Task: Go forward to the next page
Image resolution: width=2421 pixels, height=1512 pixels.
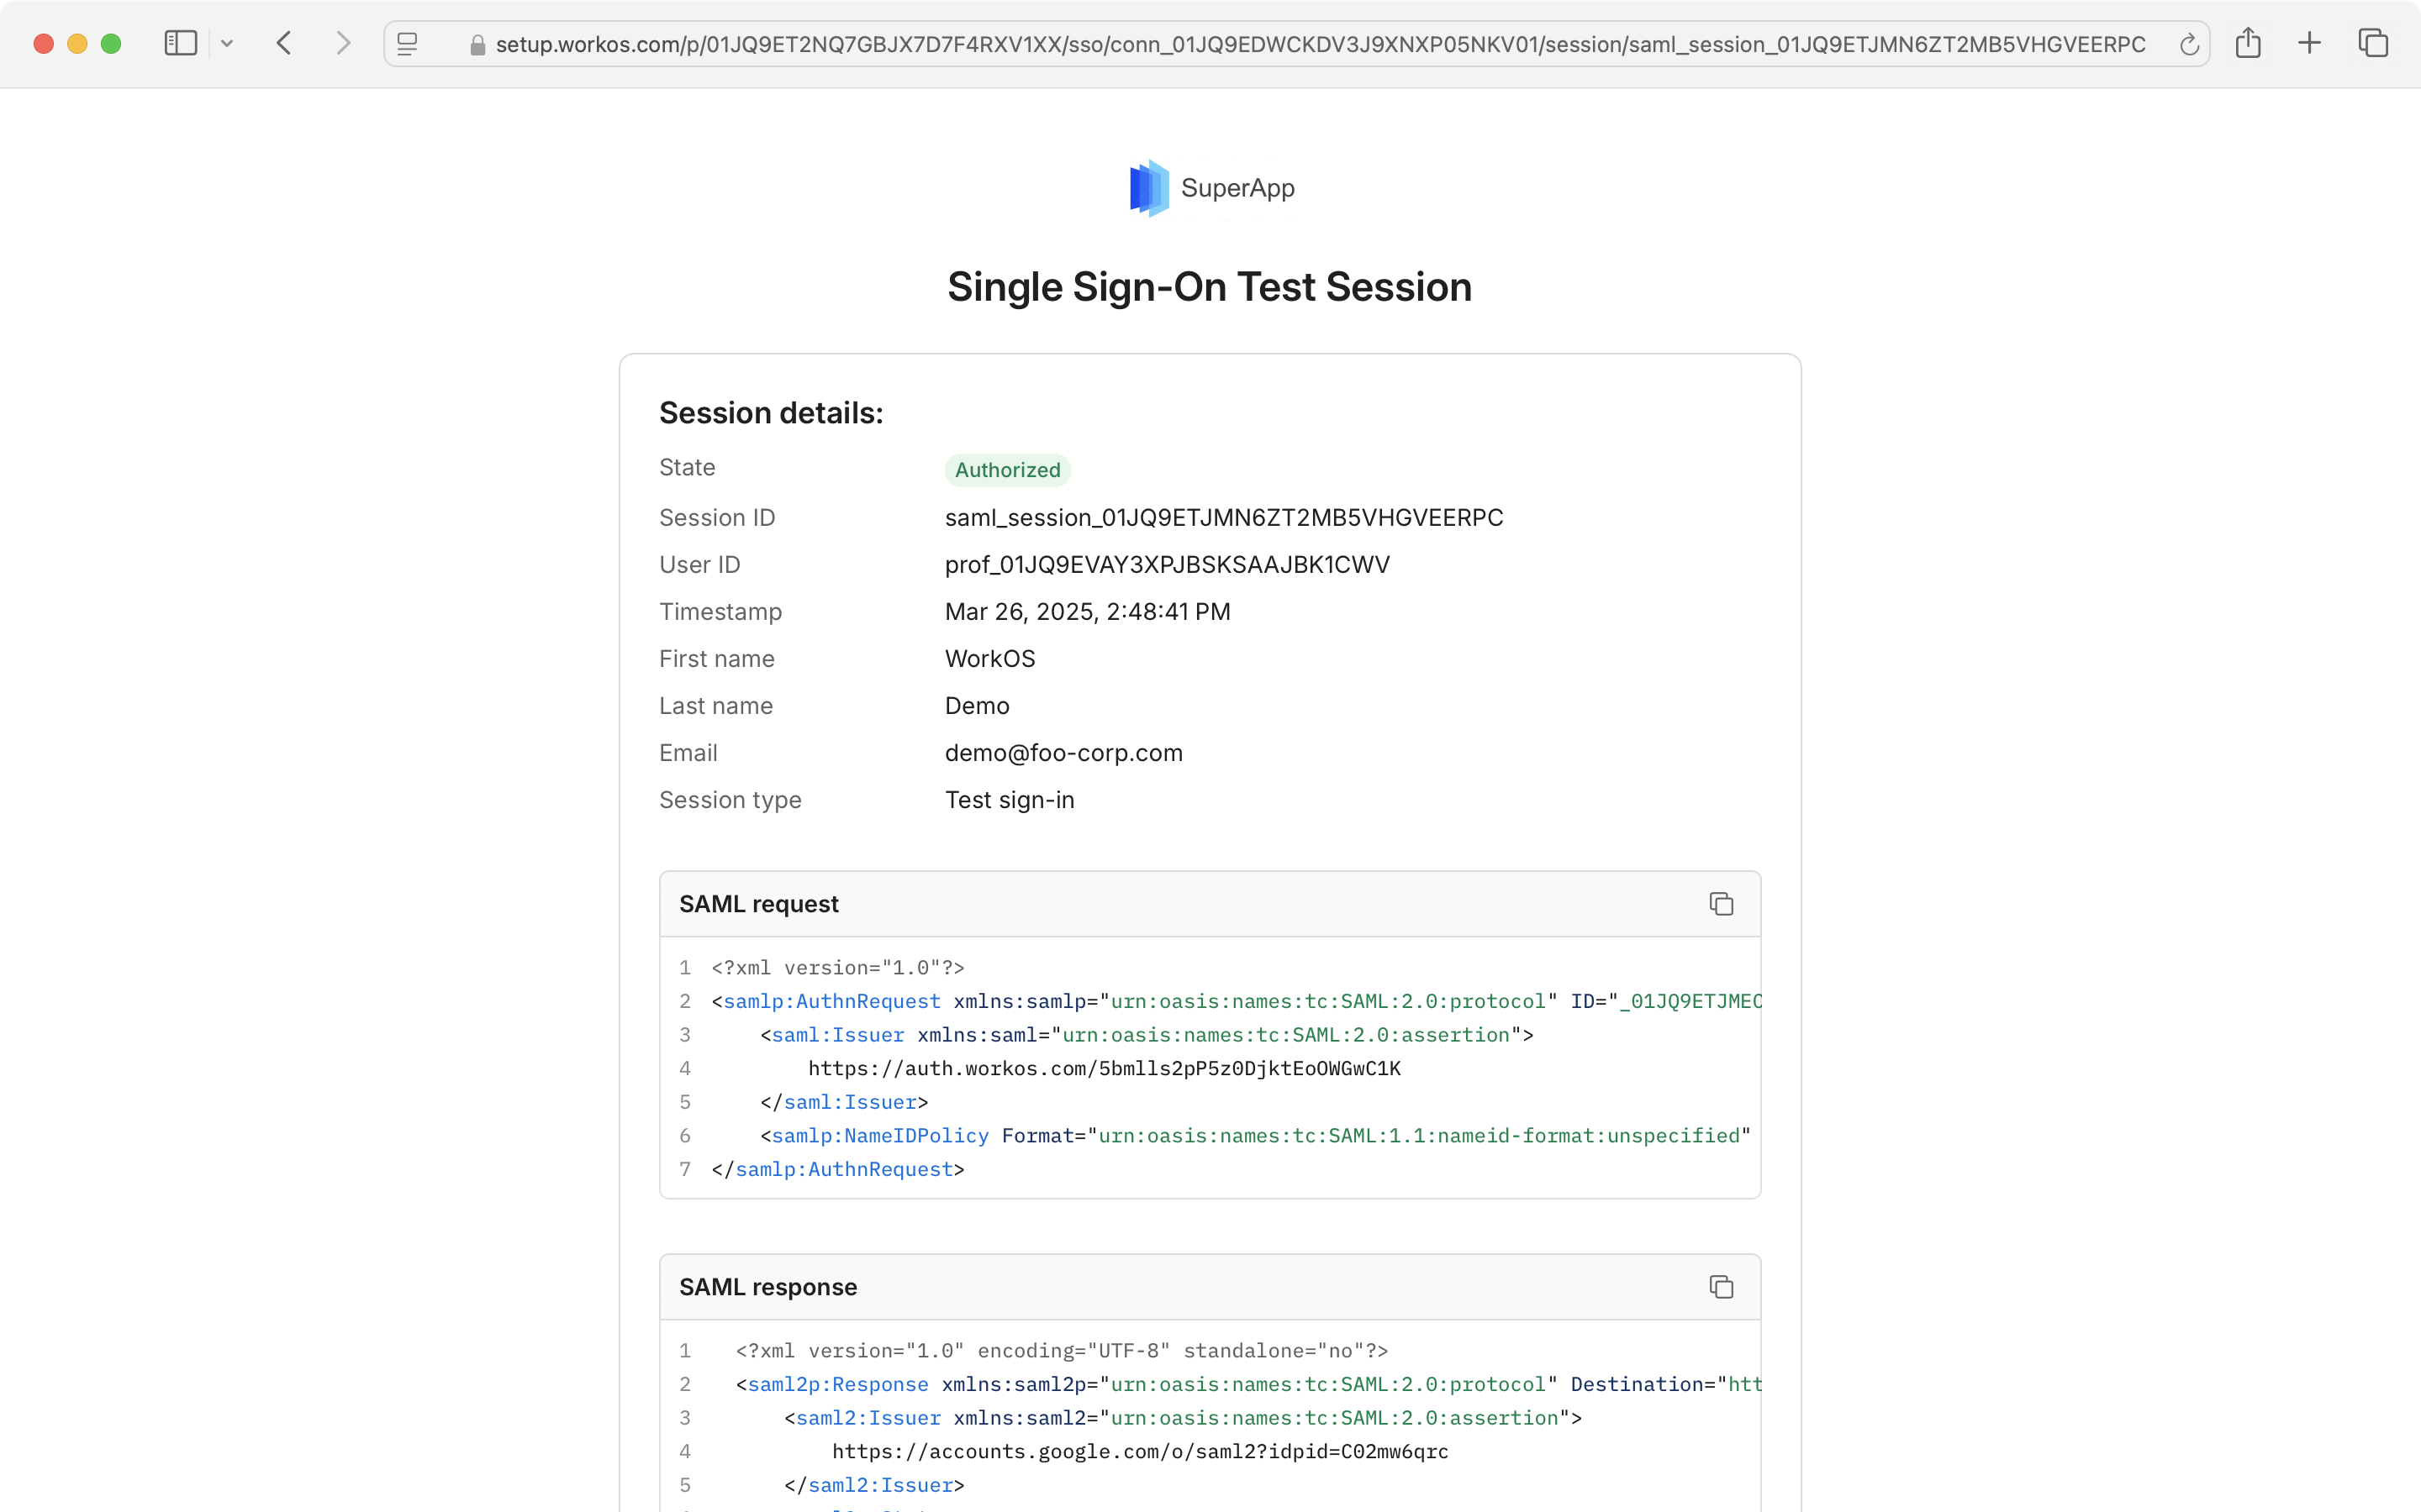Action: [343, 44]
